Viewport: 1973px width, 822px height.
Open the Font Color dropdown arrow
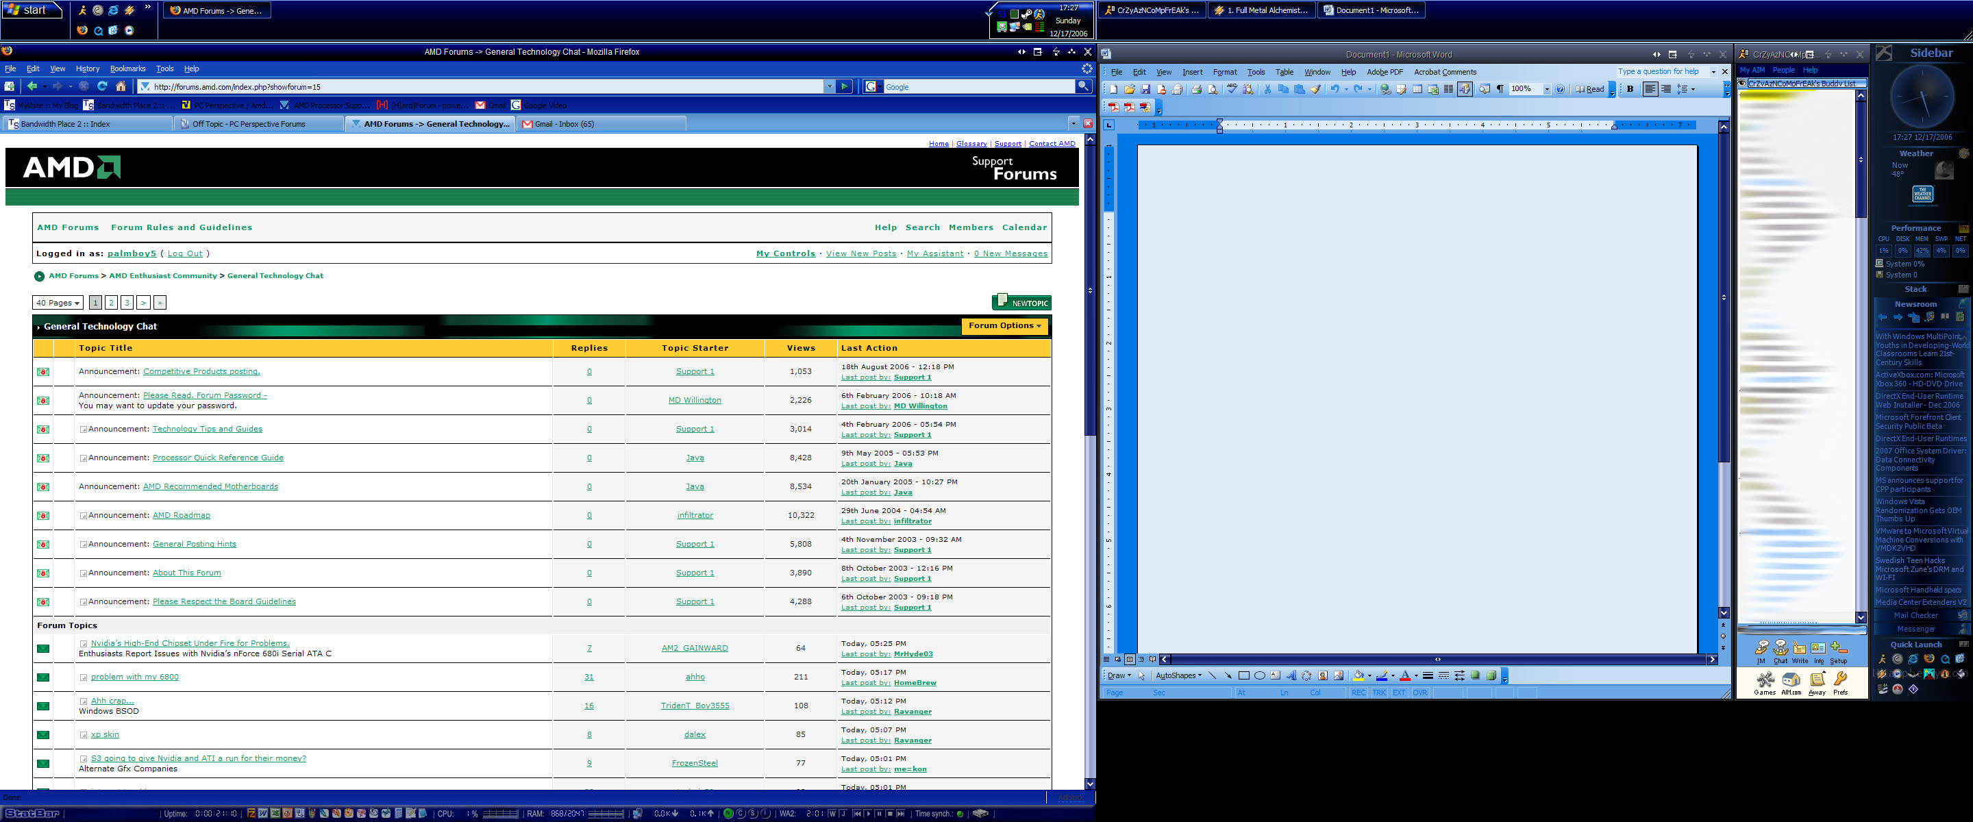tap(1417, 675)
